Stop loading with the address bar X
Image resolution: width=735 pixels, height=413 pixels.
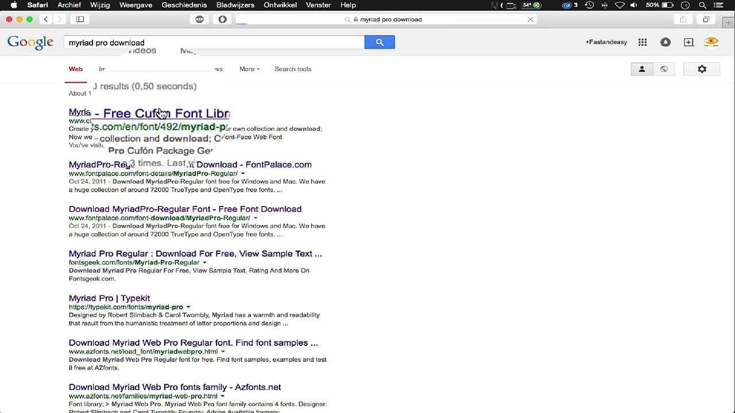click(x=531, y=20)
